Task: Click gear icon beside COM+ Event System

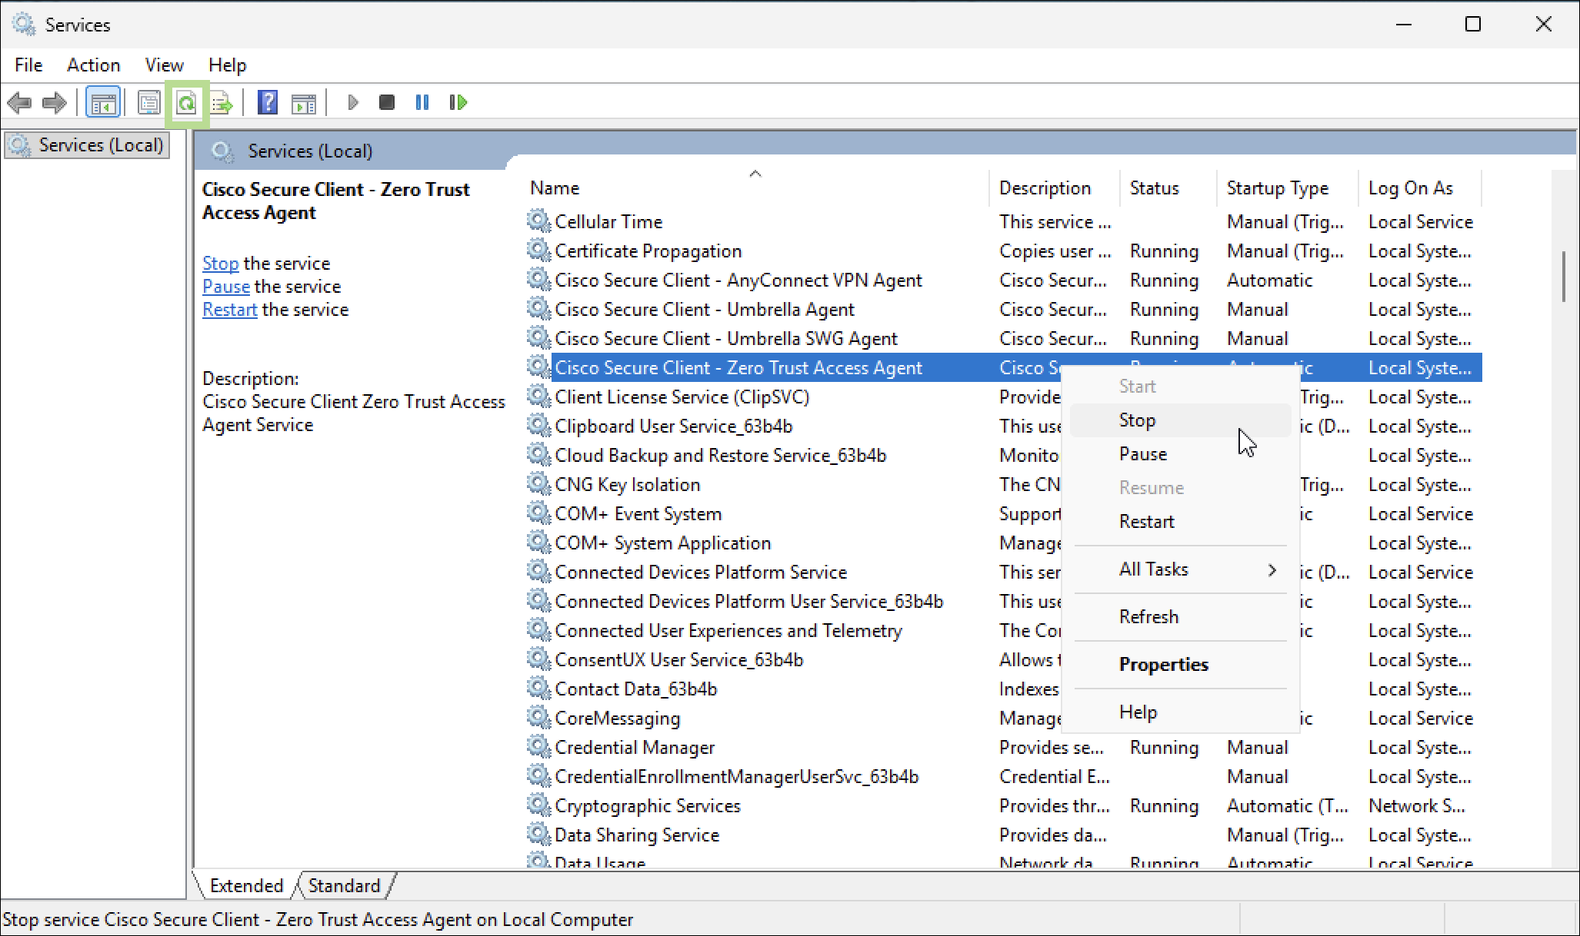Action: [538, 513]
